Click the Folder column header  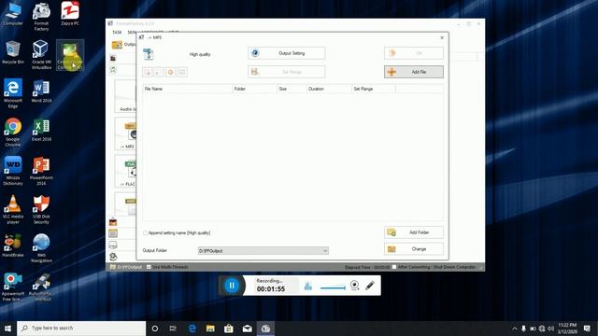point(255,89)
